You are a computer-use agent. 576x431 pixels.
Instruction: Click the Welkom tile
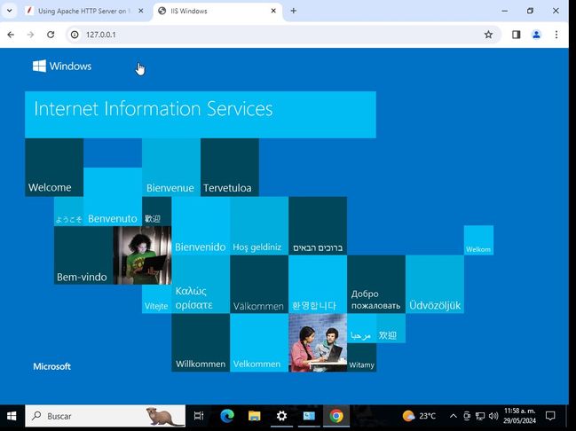click(x=478, y=240)
